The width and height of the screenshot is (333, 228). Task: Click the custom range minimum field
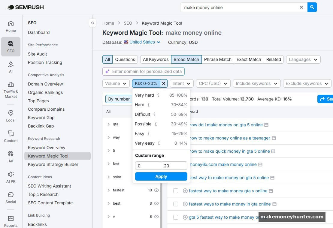point(148,166)
